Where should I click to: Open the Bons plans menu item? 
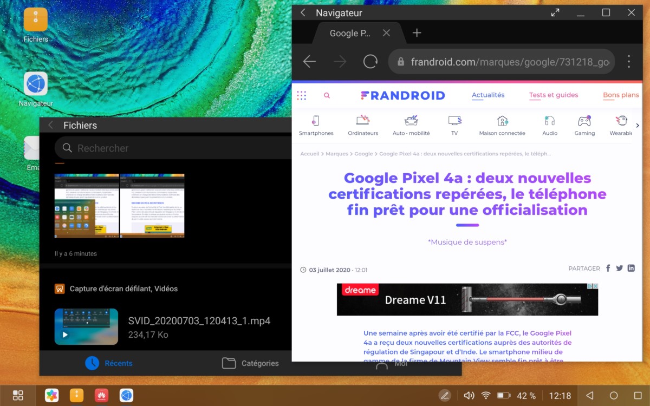(621, 95)
